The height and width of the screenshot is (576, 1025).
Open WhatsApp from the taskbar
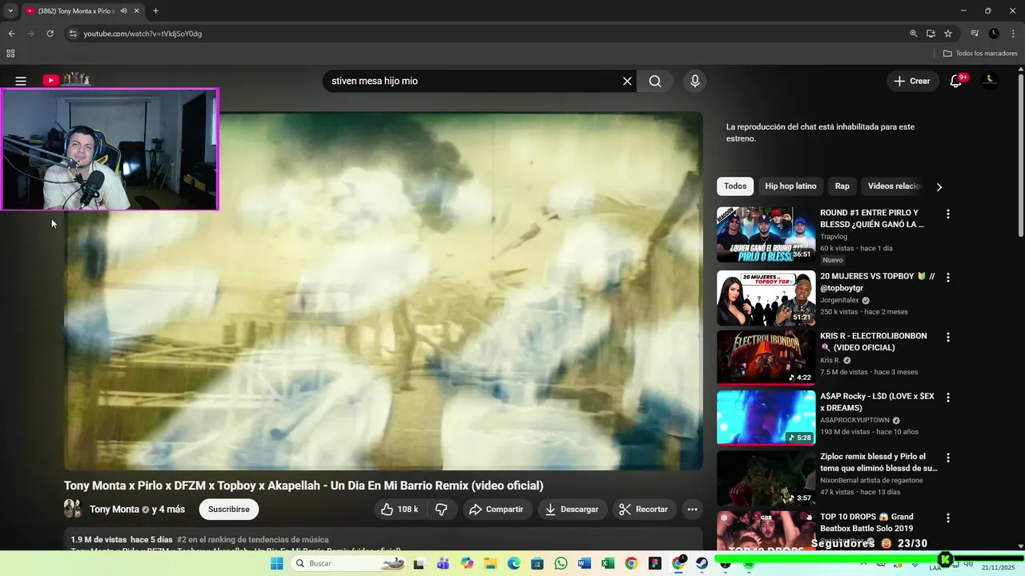click(561, 563)
